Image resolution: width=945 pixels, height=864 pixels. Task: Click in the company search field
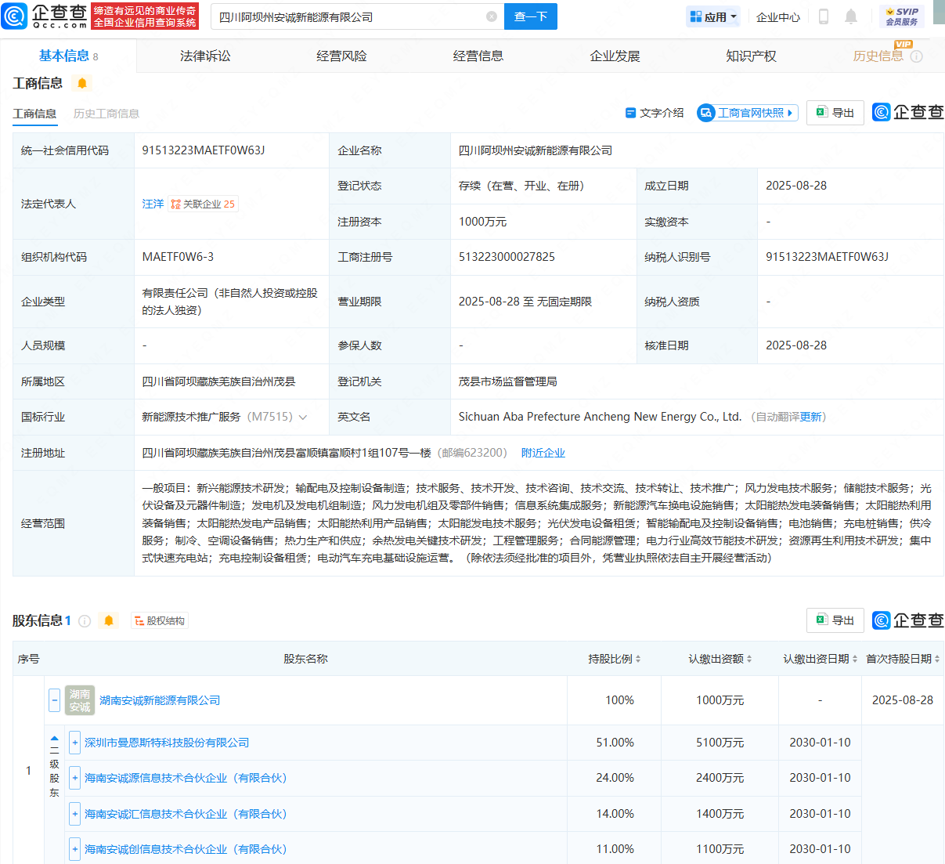click(x=348, y=16)
